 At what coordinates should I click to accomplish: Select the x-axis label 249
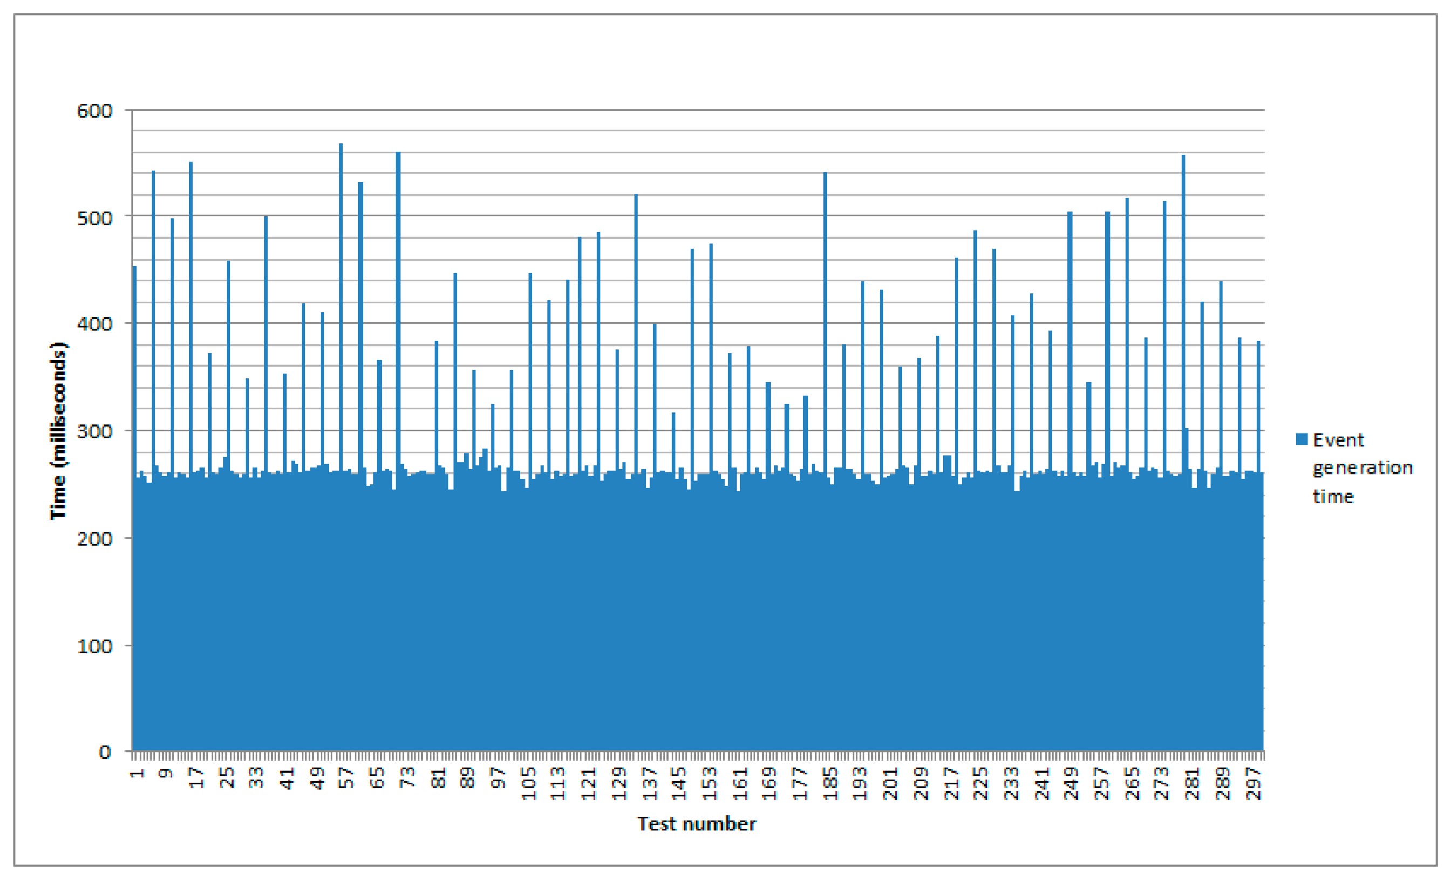[x=1071, y=783]
